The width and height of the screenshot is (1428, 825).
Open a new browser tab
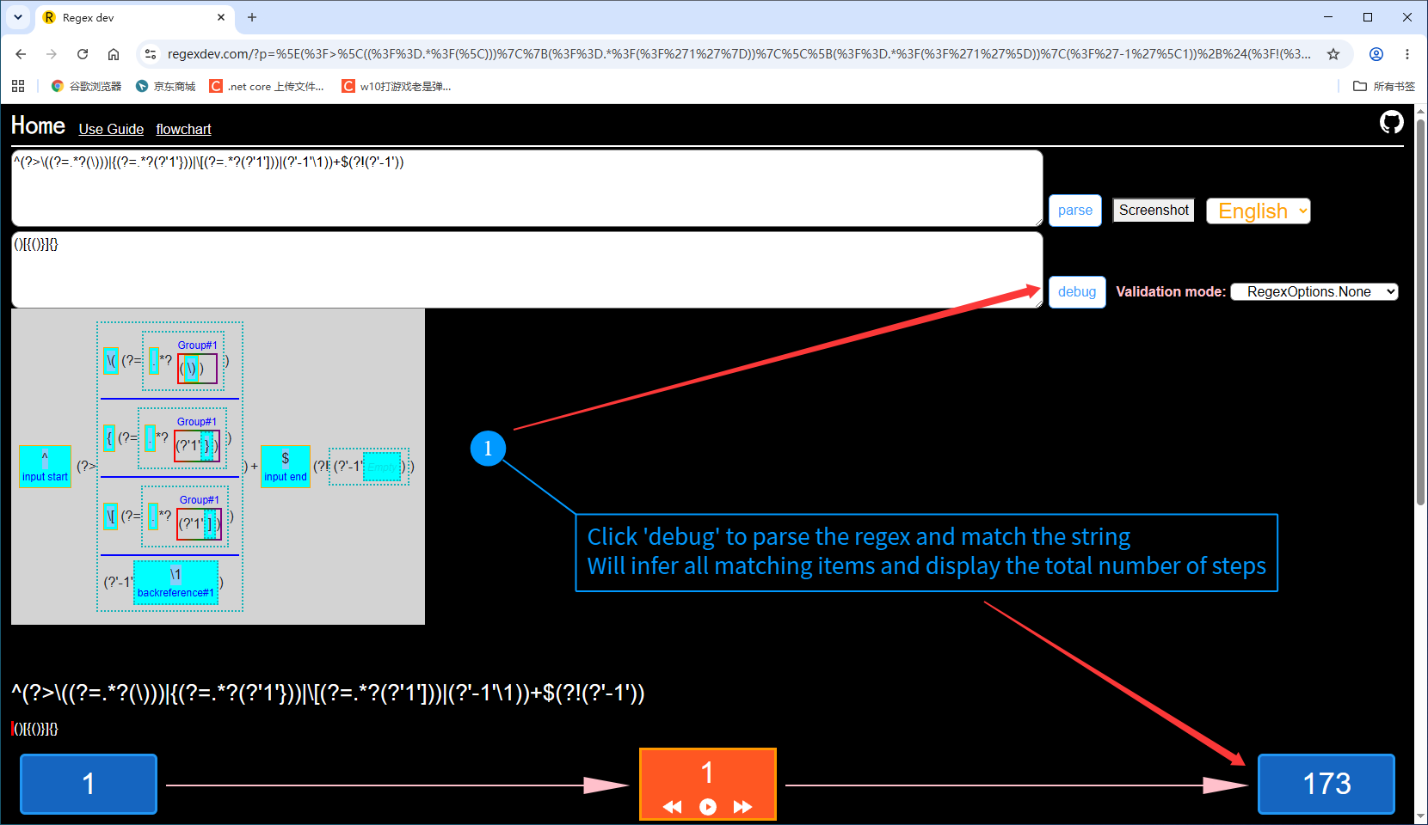pyautogui.click(x=252, y=17)
